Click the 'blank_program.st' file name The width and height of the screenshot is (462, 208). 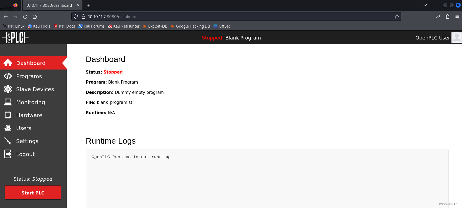115,102
